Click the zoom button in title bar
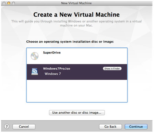 13,3
